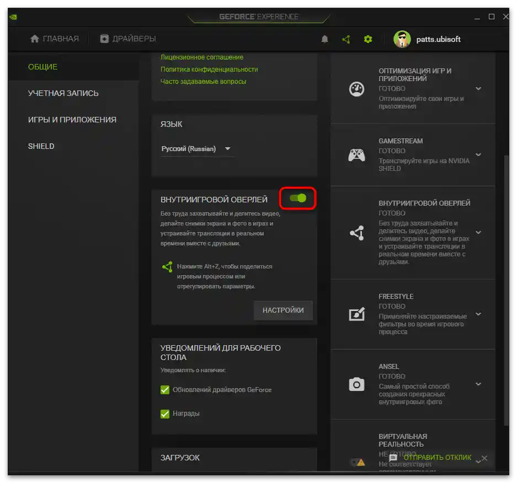Expand the ВИРТУАЛЬНАЯ РЕАЛЬНОСТЬ section chevron
Viewport: 517px width, 483px height.
coord(478,462)
